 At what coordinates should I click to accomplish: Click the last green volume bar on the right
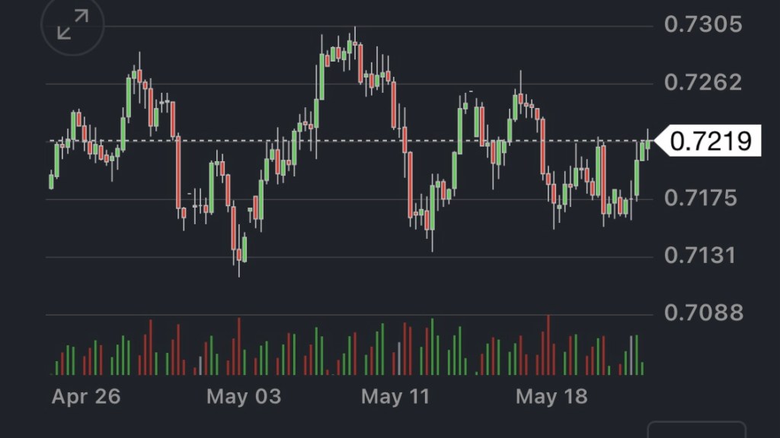pos(642,368)
